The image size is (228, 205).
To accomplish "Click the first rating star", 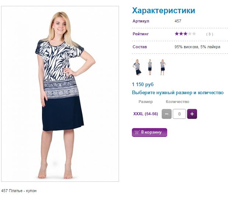I will pos(177,34).
